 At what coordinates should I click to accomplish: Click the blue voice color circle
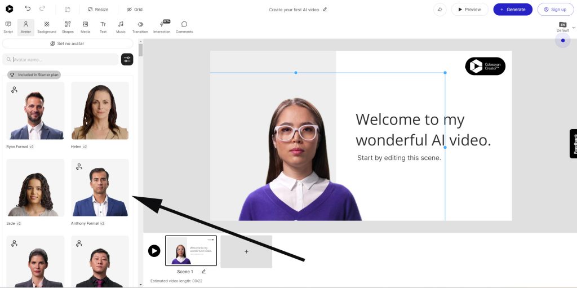tap(562, 41)
